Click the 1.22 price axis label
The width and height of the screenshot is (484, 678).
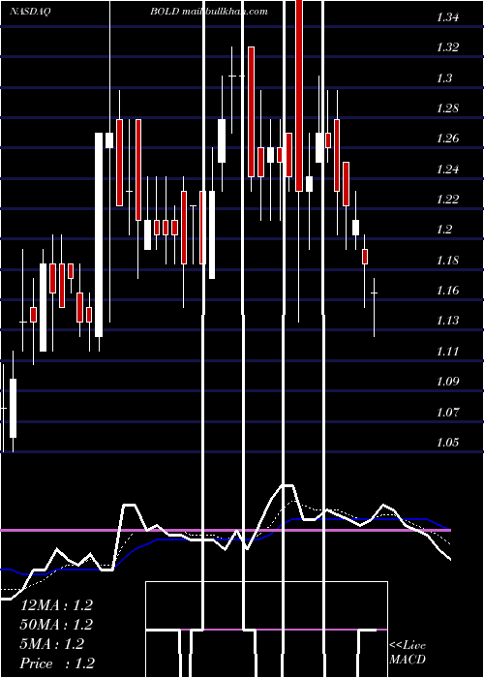(x=447, y=199)
